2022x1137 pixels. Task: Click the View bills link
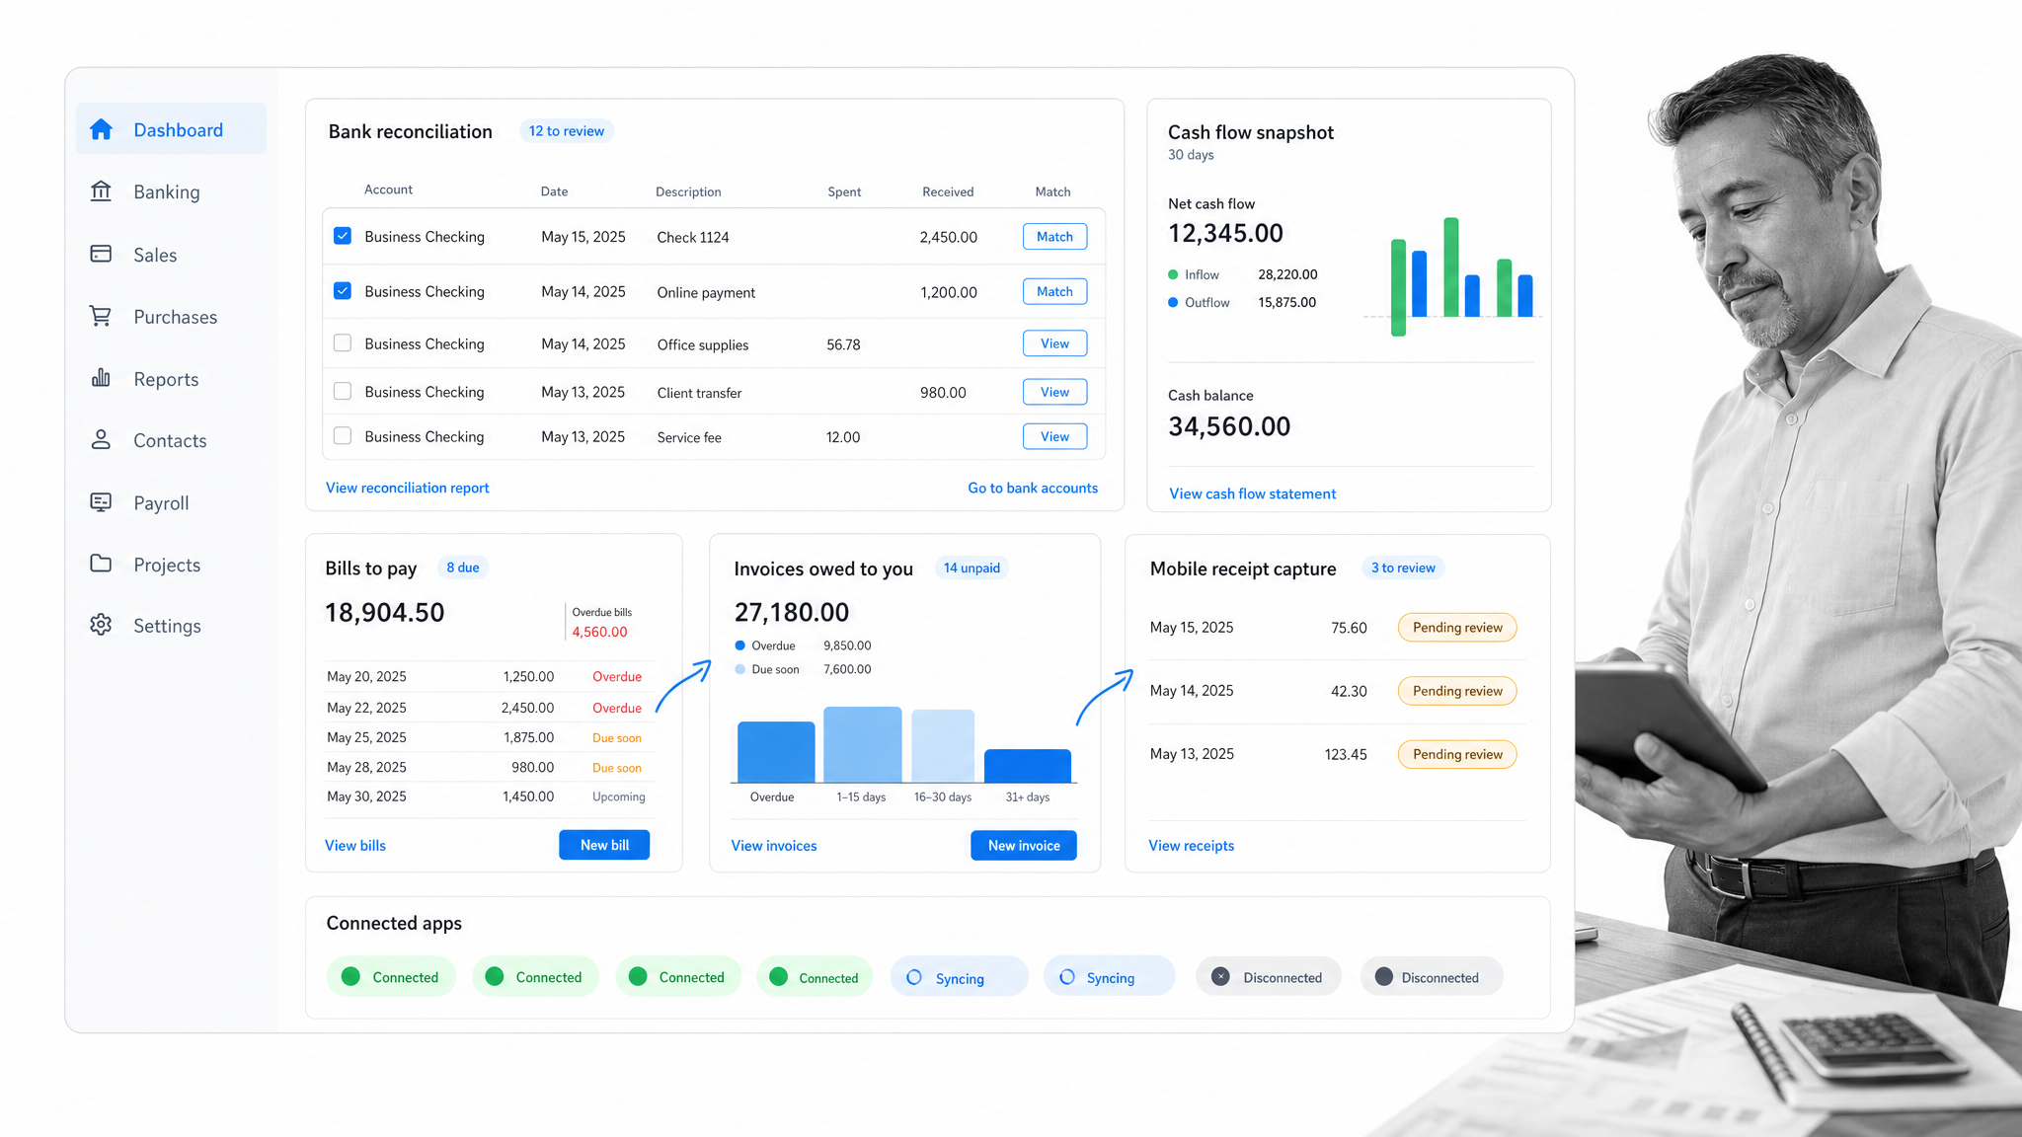pyautogui.click(x=355, y=846)
